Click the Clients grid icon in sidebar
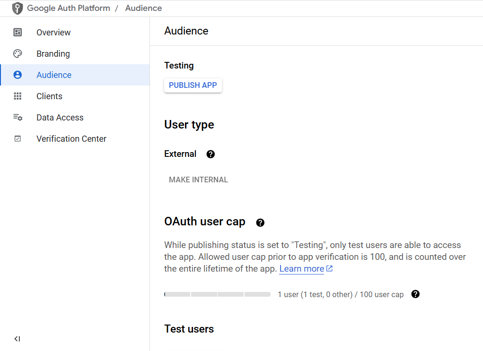Image resolution: width=483 pixels, height=351 pixels. click(x=18, y=96)
